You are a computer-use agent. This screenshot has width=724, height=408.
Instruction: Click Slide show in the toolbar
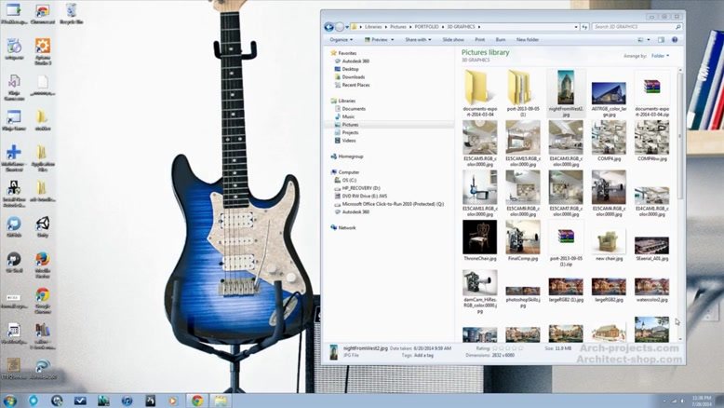[x=453, y=40]
